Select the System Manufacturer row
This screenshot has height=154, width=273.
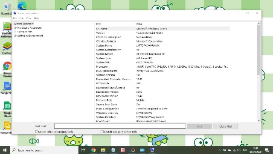coord(163,50)
